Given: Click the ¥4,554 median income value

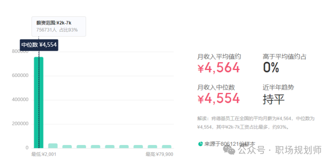Looking at the screenshot, I should click(218, 98).
